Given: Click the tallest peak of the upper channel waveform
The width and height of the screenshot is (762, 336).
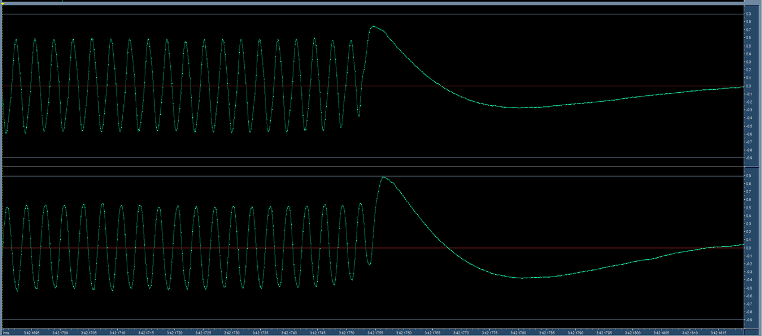Looking at the screenshot, I should 373,27.
